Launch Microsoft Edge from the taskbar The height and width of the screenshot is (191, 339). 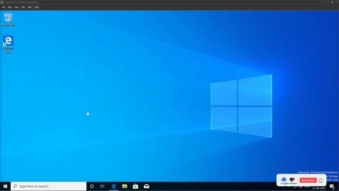click(113, 186)
